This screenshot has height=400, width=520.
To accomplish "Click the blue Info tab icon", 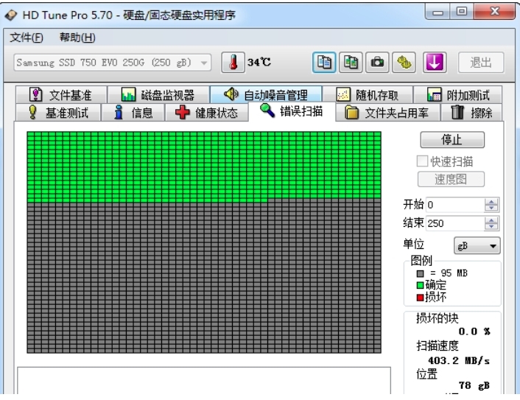I will [x=119, y=113].
